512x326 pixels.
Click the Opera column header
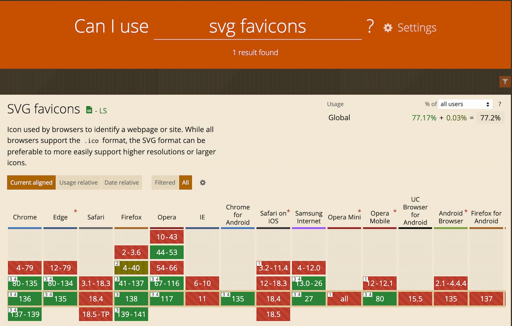point(167,217)
